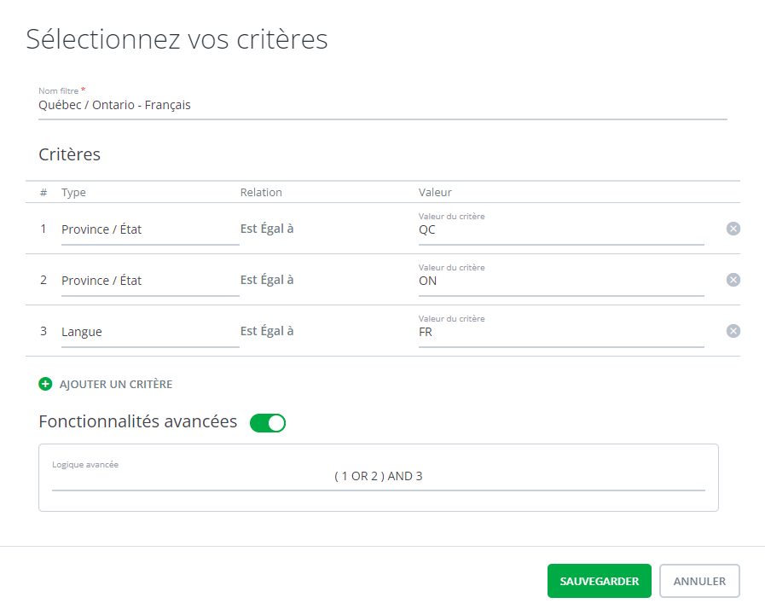Cancel the dialog with ANNULER
This screenshot has width=765, height=615.
tap(698, 580)
